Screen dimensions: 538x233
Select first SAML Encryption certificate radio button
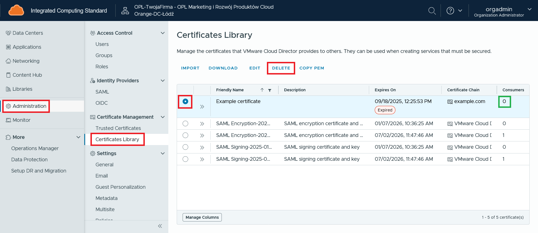pyautogui.click(x=185, y=124)
